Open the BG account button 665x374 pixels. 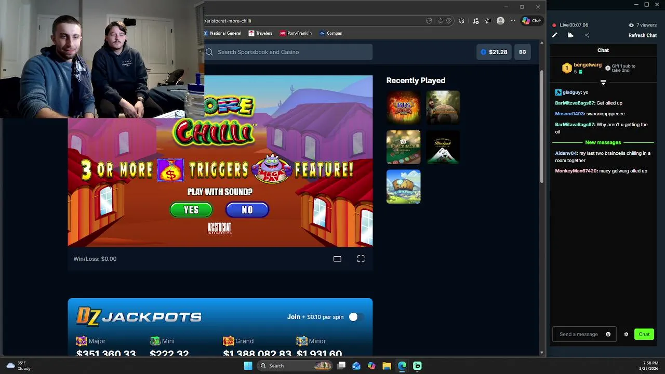pyautogui.click(x=523, y=52)
